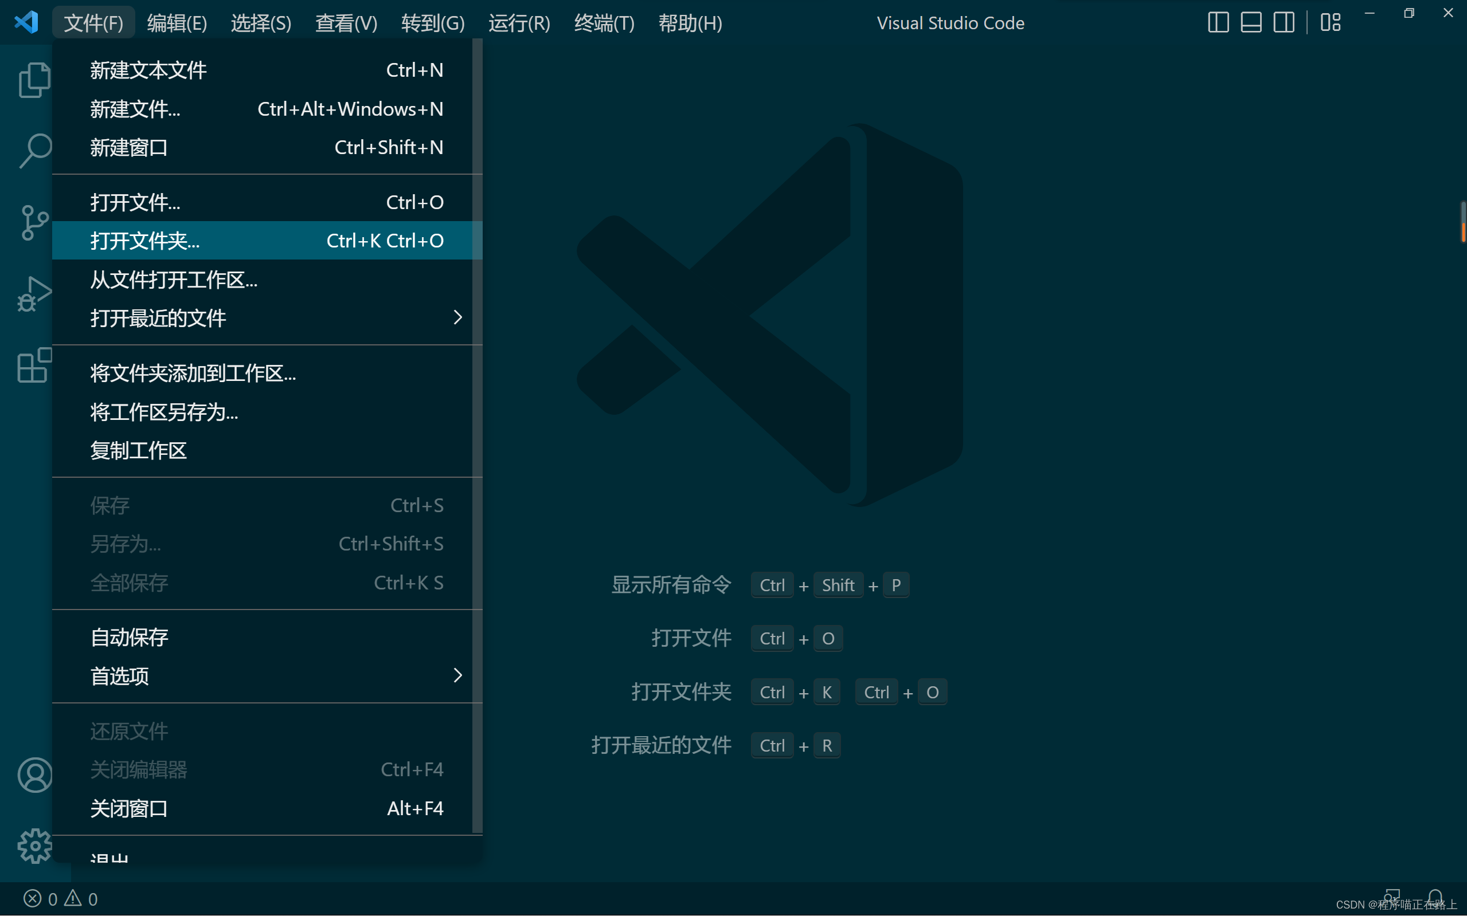Minimize the VS Code window
Image resolution: width=1467 pixels, height=916 pixels.
[1370, 13]
